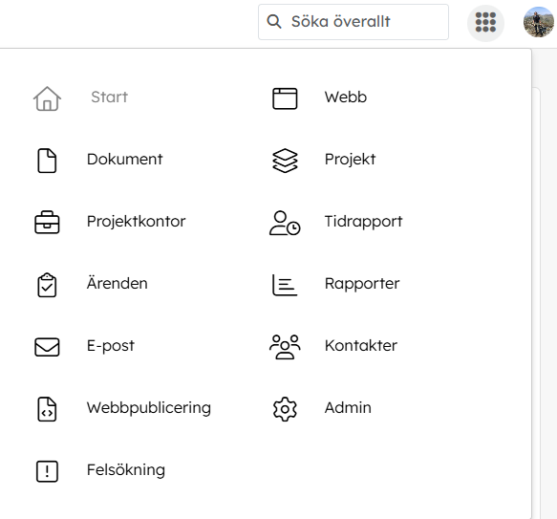Click the Admin gear icon

coord(285,409)
